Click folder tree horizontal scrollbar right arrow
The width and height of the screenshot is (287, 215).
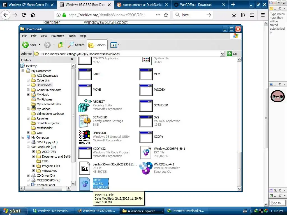pos(68,188)
